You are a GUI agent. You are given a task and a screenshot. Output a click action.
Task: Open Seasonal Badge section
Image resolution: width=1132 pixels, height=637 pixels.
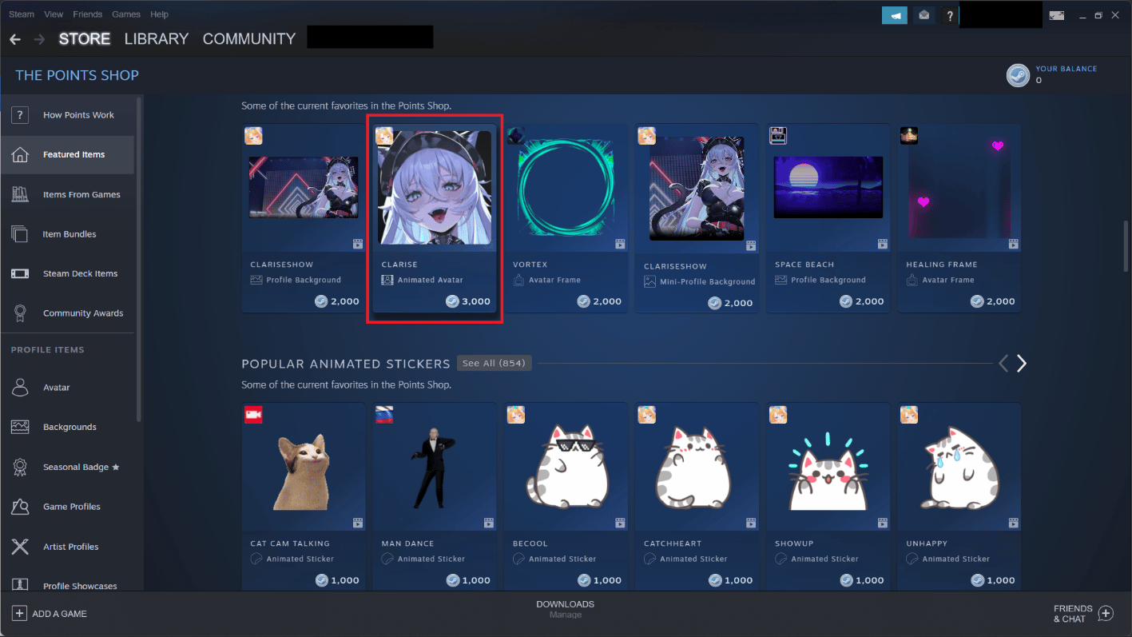coord(67,467)
